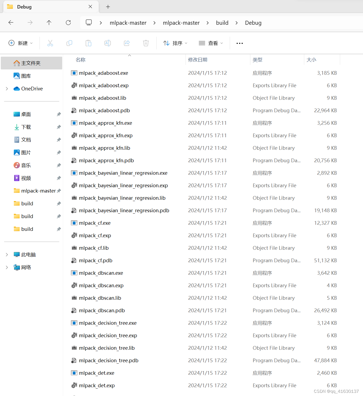The width and height of the screenshot is (363, 396).
Task: Click the Rename icon in the toolbar
Action: pos(108,43)
